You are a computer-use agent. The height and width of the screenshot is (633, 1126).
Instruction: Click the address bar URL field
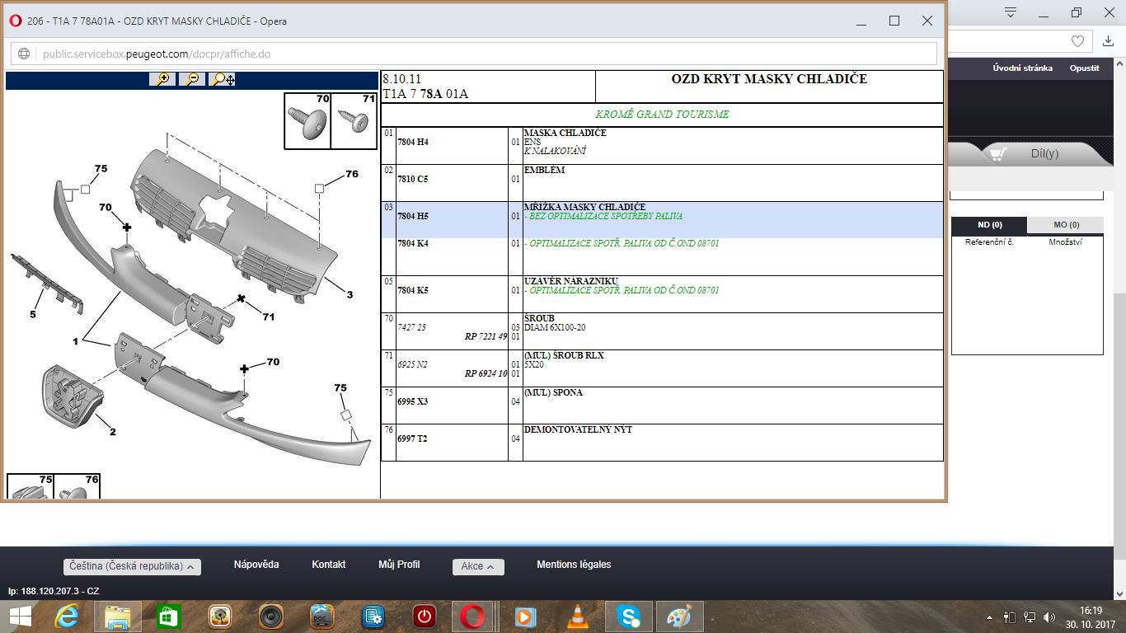coord(474,54)
